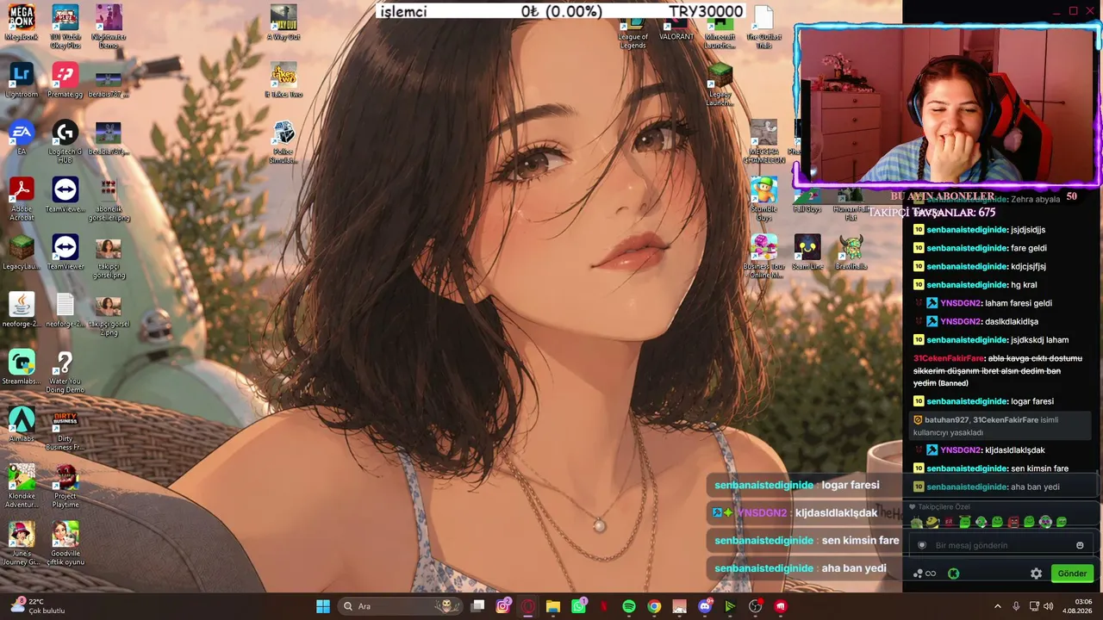Click the taskbar Ara search box
Screen dimensions: 1103x620
[400, 606]
